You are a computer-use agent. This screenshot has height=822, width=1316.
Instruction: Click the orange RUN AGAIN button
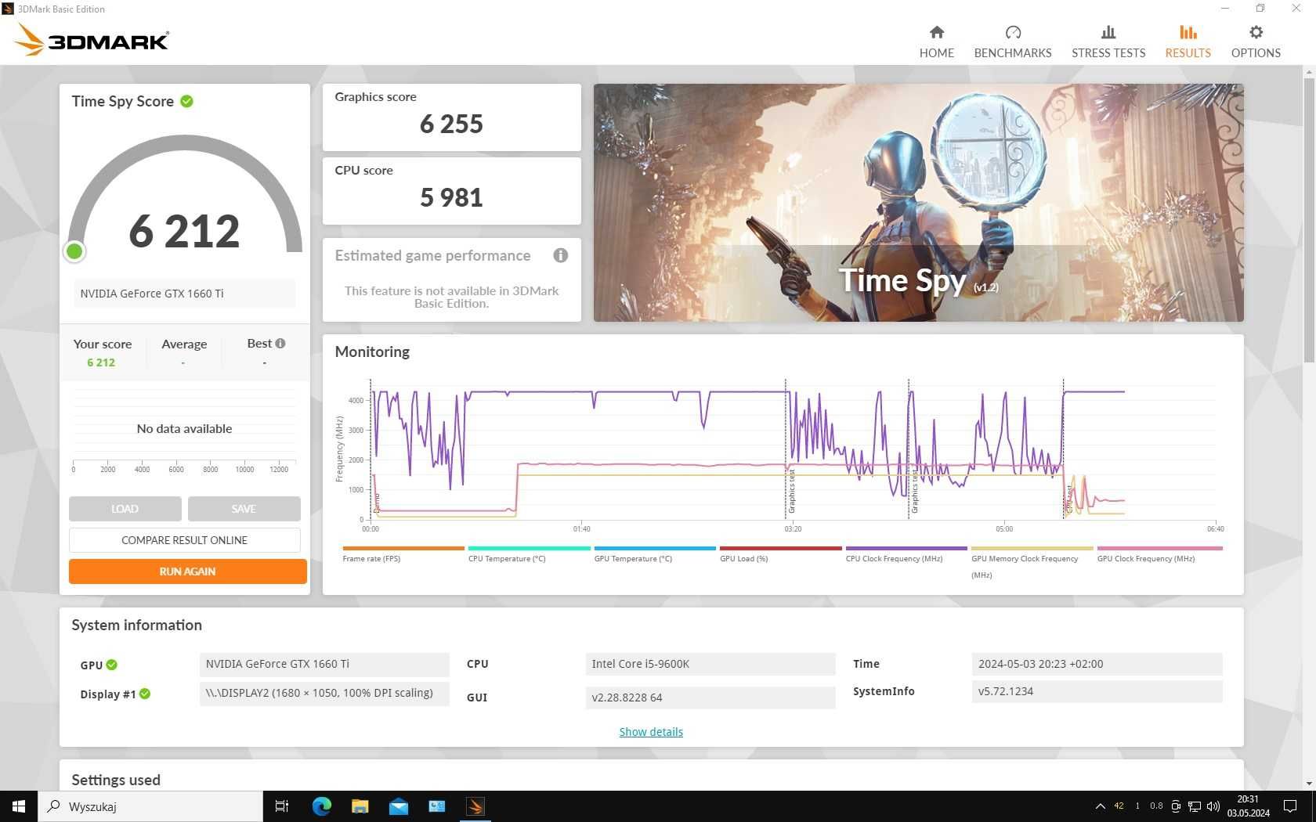(187, 571)
